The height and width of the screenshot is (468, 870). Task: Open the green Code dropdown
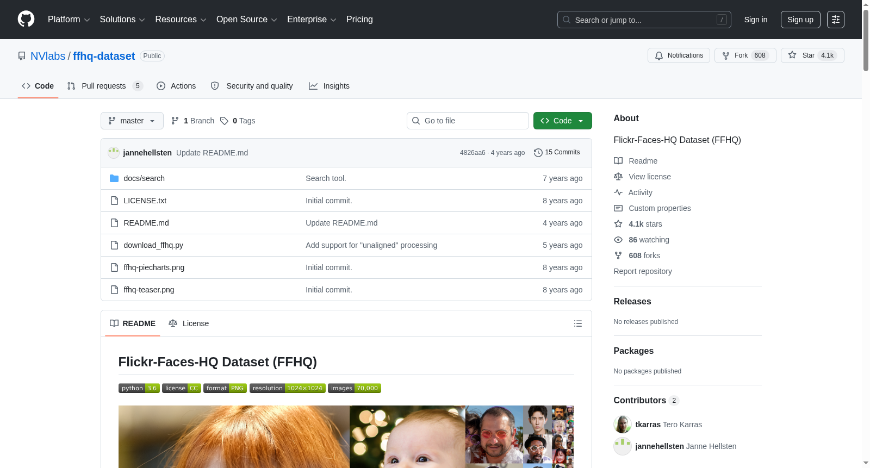[563, 121]
